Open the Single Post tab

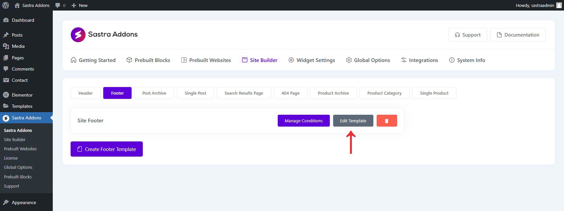(195, 93)
